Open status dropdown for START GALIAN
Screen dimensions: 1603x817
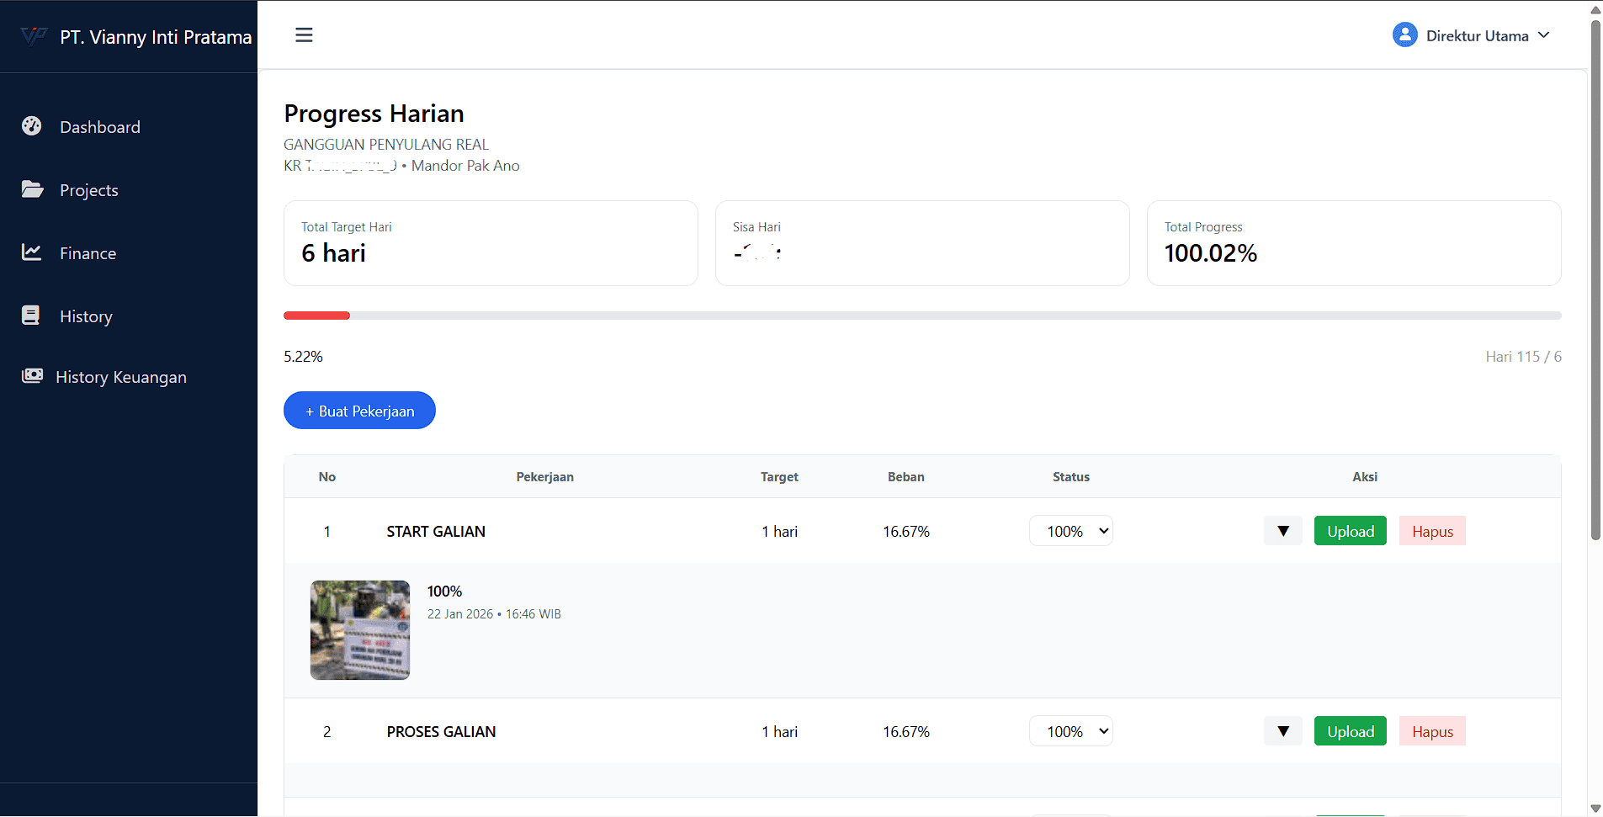pos(1070,531)
